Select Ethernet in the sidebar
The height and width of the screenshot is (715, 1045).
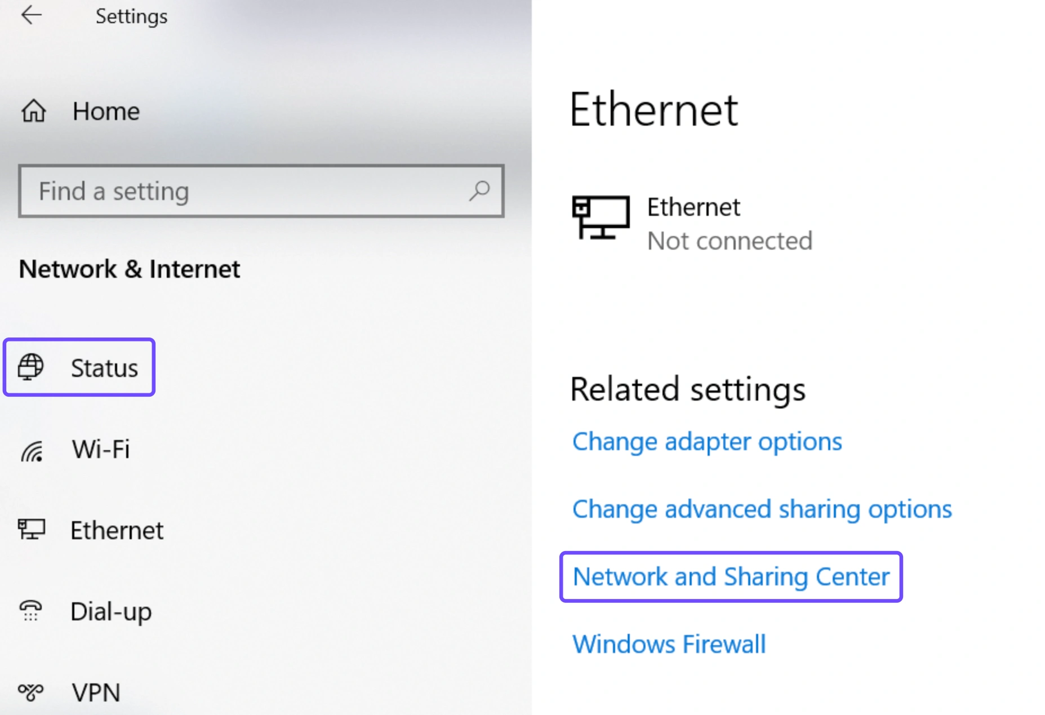117,530
